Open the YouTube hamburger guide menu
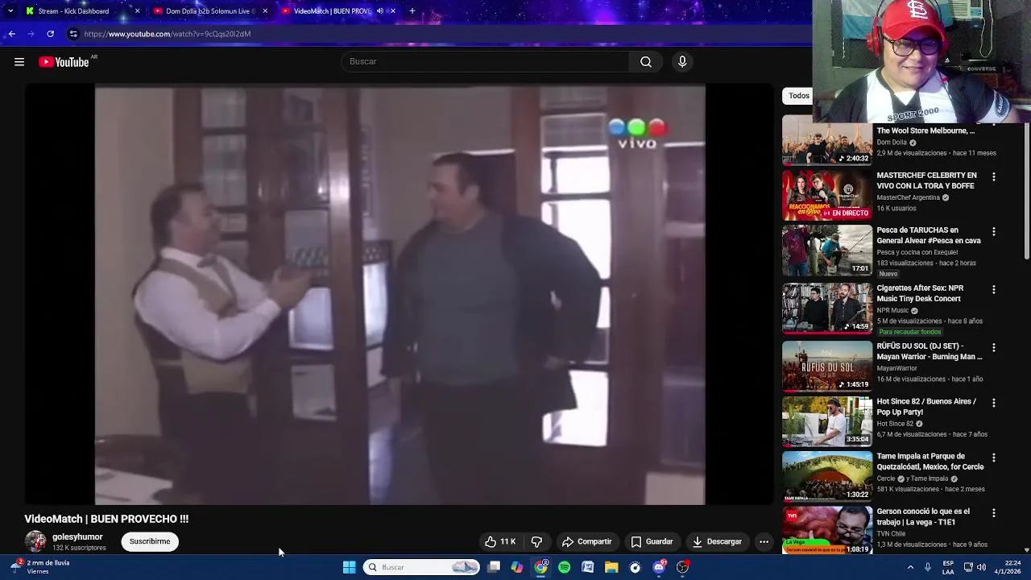 pyautogui.click(x=19, y=62)
